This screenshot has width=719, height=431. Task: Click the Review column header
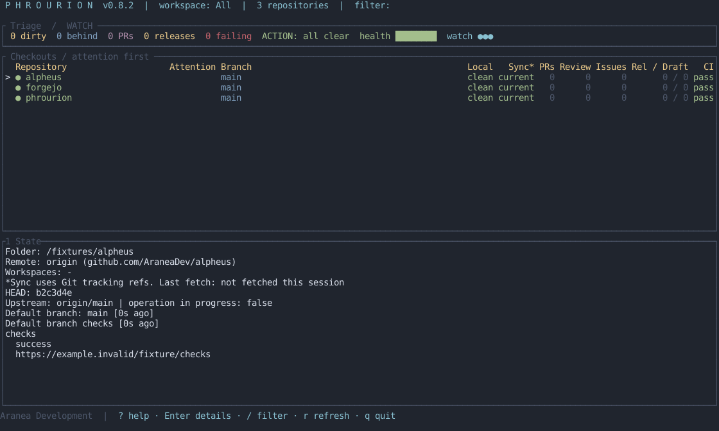(575, 67)
